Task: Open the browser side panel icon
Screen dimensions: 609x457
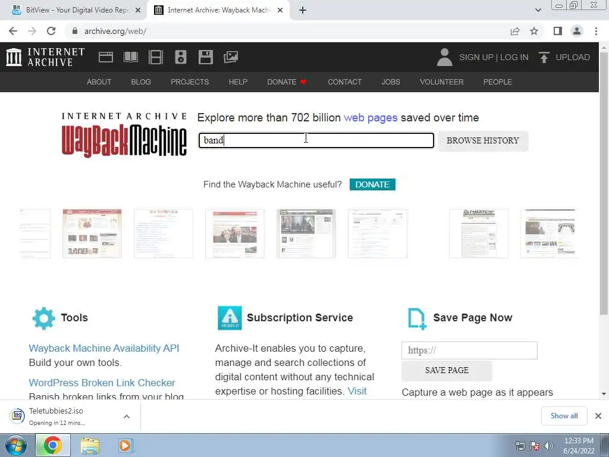Action: (x=558, y=31)
